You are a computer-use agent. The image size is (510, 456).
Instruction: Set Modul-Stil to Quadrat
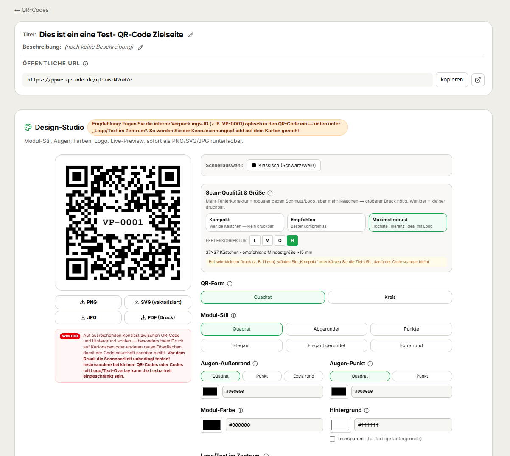click(241, 329)
